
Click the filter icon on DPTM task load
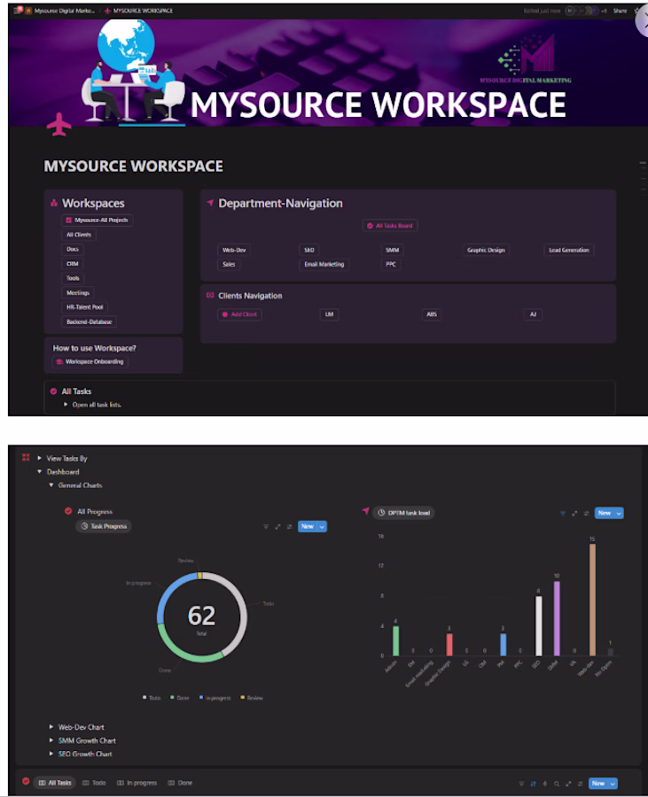point(563,514)
